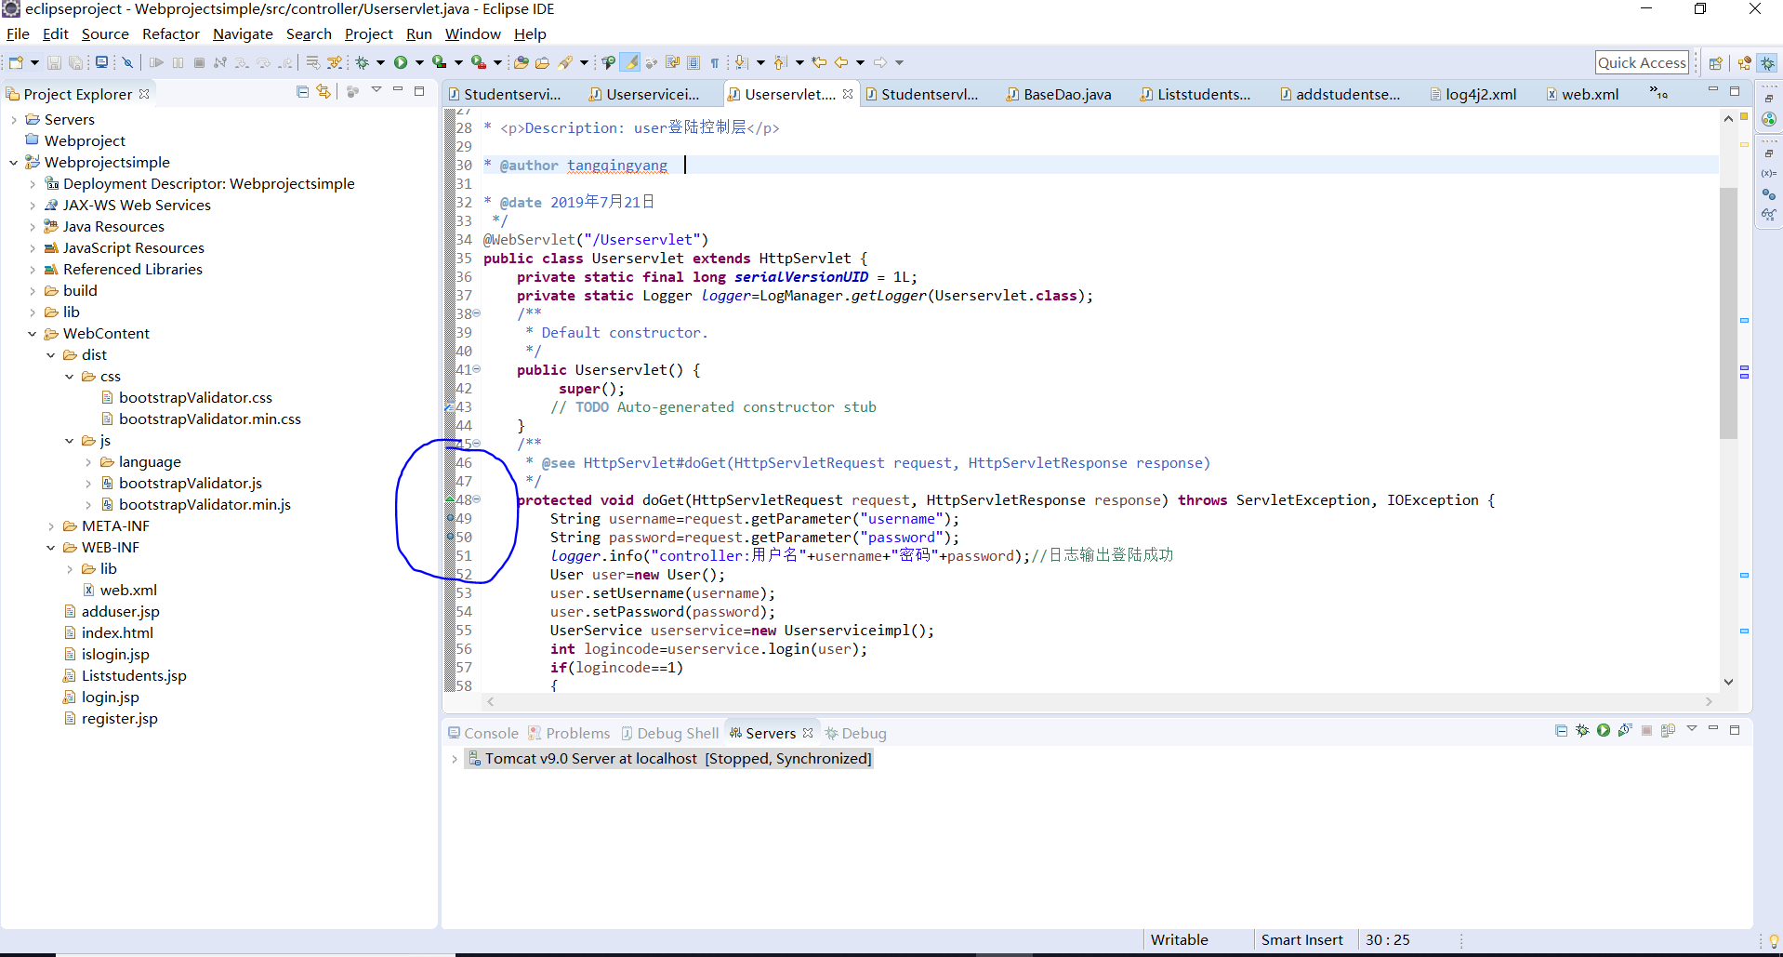Click the Open Perspective icon beside Quick Access
Viewport: 1783px width, 957px height.
(x=1716, y=63)
